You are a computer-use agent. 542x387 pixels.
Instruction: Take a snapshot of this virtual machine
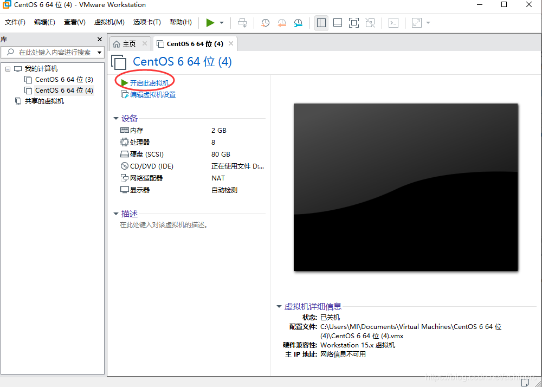click(x=265, y=23)
